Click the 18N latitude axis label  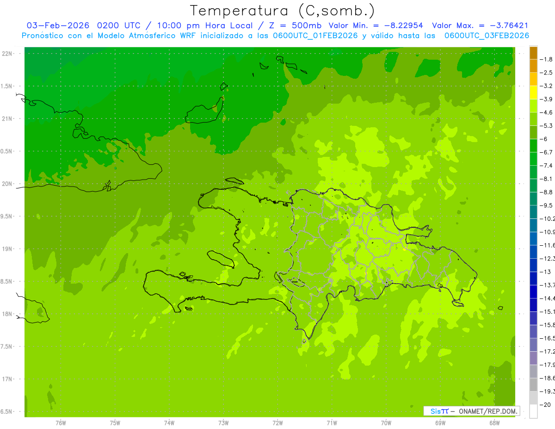(7, 314)
